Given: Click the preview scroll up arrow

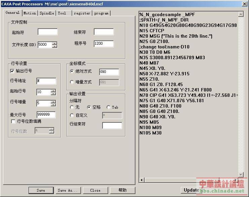Looking at the screenshot, I should 241,14.
